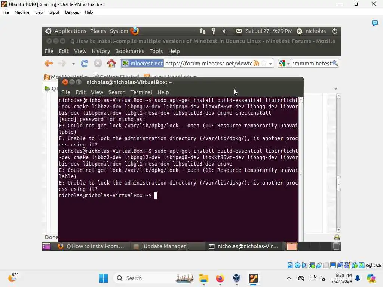This screenshot has height=287, width=383.
Task: Open VirtualBox Input menu
Action: (54, 12)
